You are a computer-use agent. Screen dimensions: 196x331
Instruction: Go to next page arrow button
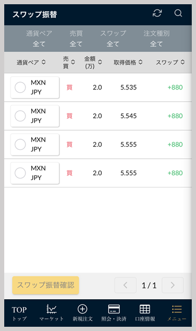tap(173, 285)
